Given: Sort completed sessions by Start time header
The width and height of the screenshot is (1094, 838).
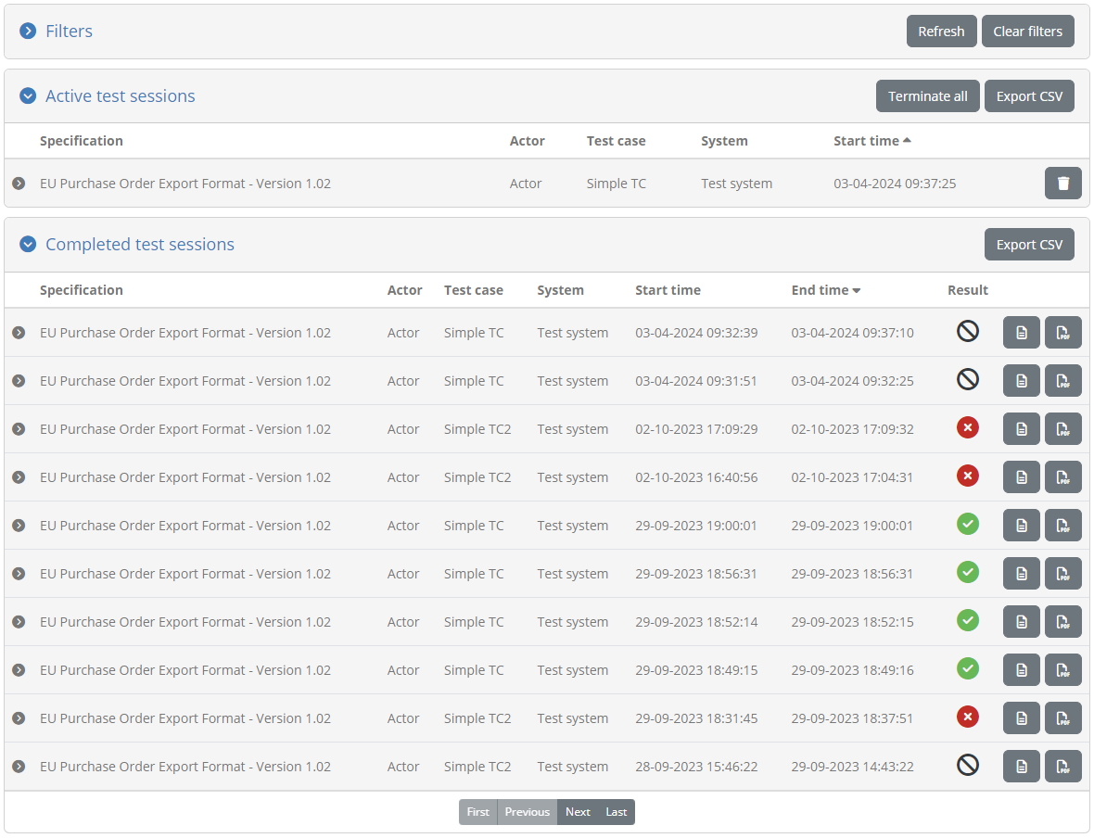Looking at the screenshot, I should pos(668,290).
